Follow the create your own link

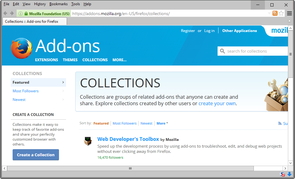click(217, 103)
